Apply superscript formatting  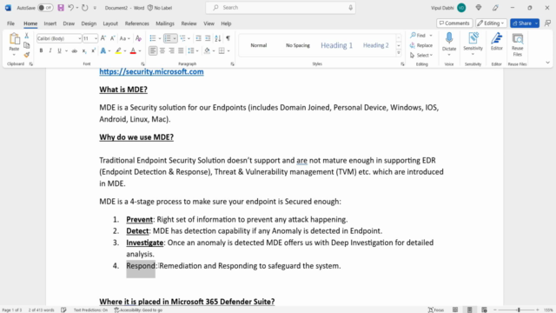[x=93, y=51]
